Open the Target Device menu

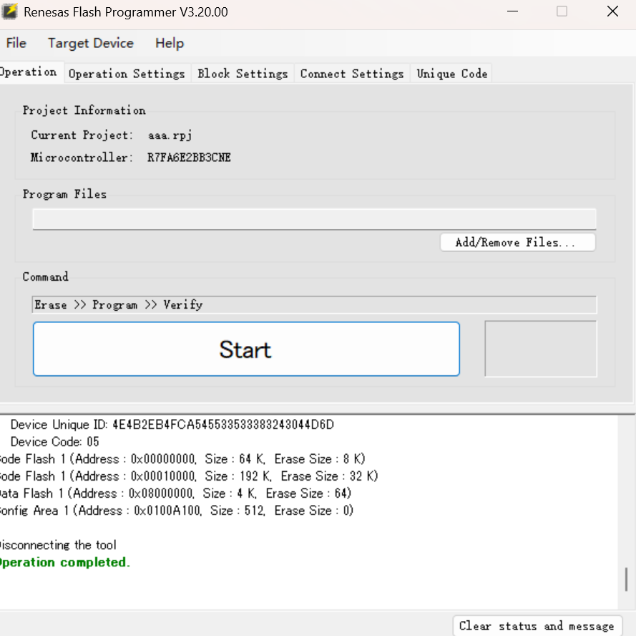click(91, 43)
